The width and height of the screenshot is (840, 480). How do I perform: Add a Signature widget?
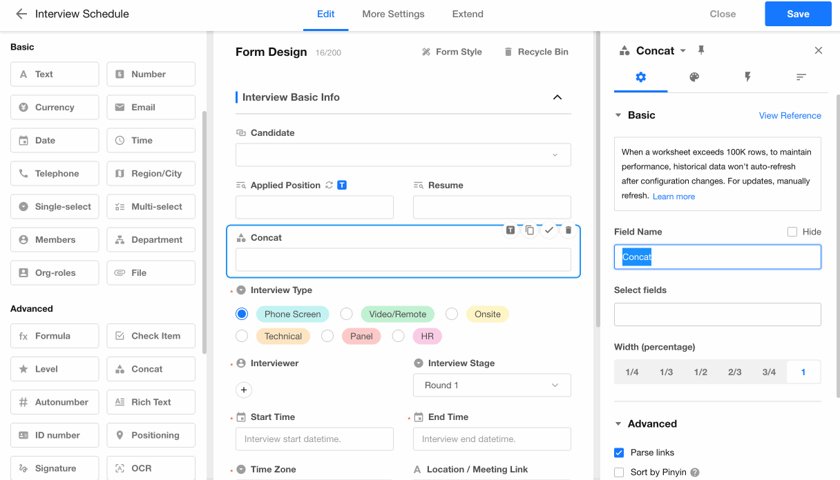[x=55, y=468]
